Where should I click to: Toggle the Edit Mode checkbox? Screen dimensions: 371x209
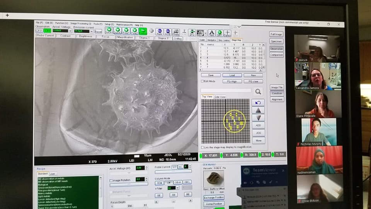coord(202,81)
